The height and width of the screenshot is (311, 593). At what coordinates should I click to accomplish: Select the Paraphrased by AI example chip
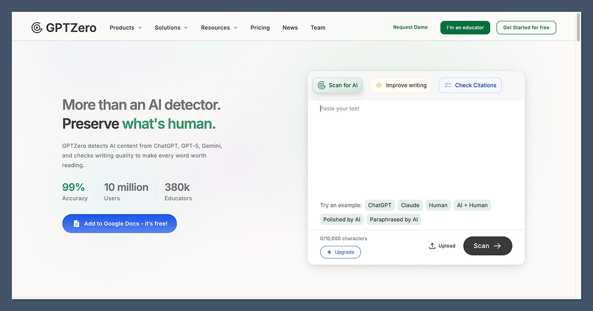[394, 219]
